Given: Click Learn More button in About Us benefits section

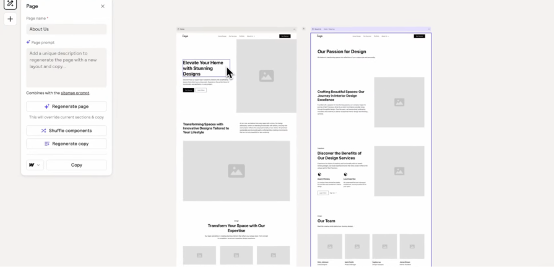Looking at the screenshot, I should (x=323, y=193).
